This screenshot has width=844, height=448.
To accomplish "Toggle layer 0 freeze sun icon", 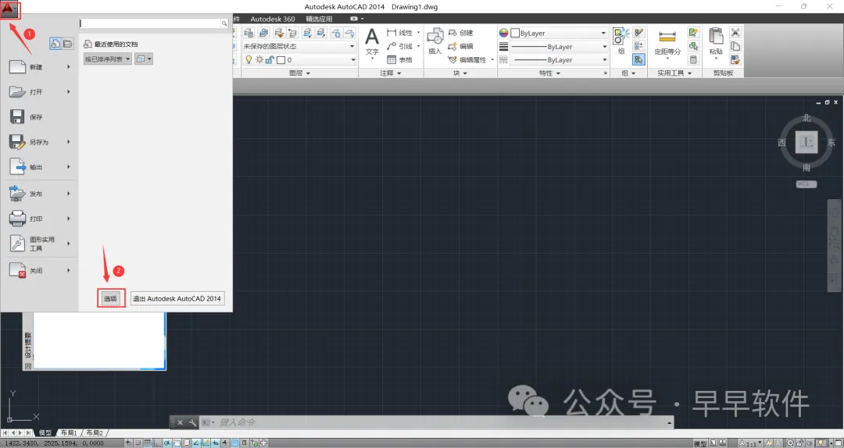I will pyautogui.click(x=259, y=59).
